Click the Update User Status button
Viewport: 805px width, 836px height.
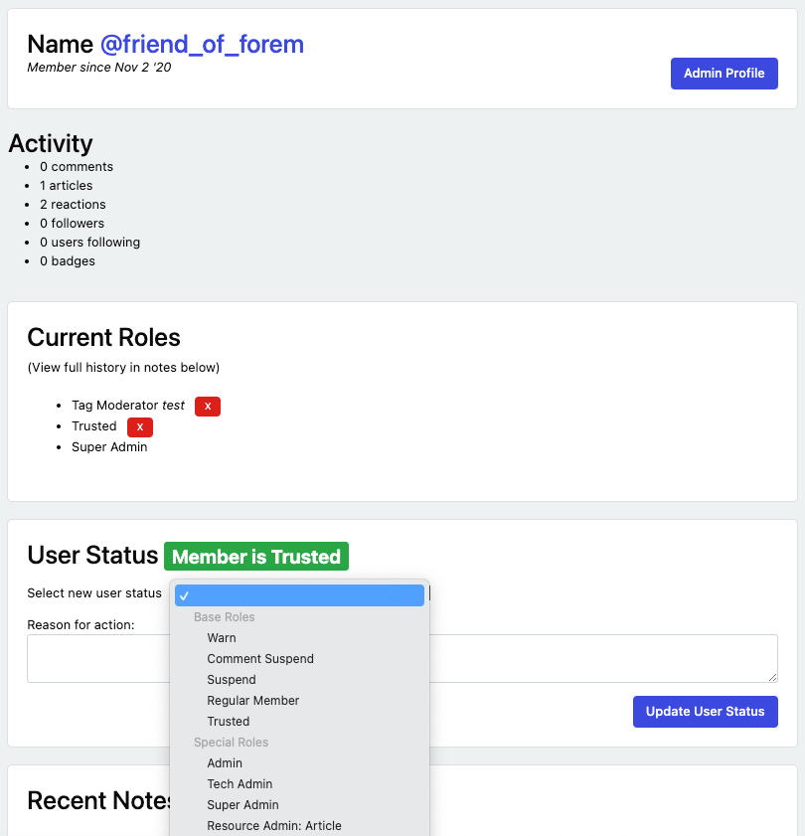pyautogui.click(x=705, y=712)
